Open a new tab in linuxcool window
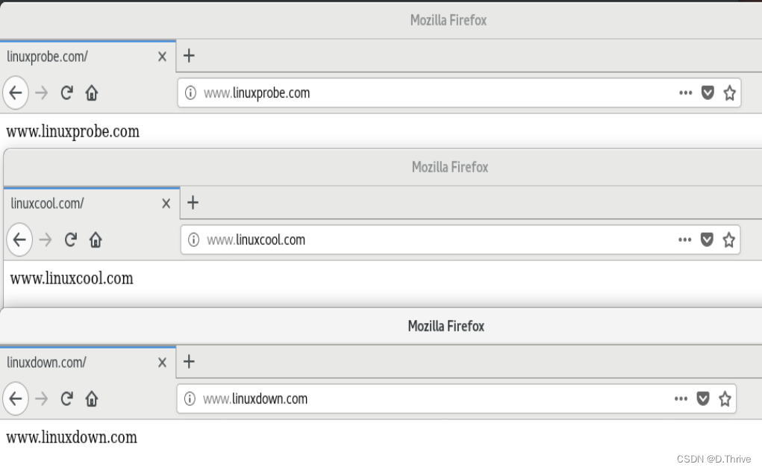762x470 pixels. click(x=193, y=202)
